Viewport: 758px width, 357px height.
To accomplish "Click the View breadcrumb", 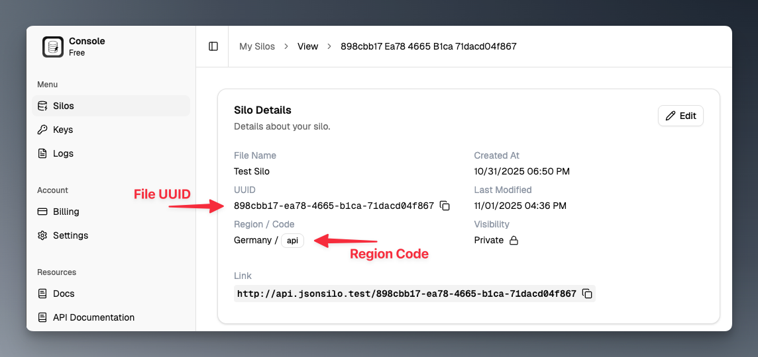I will click(x=308, y=46).
